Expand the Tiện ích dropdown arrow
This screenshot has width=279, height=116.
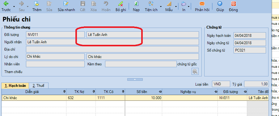click(161, 6)
